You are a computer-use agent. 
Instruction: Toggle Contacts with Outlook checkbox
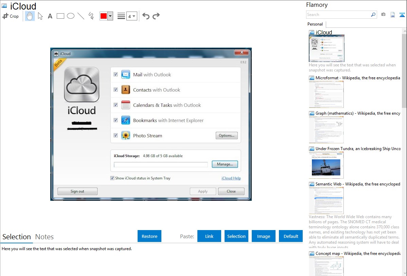click(x=116, y=90)
